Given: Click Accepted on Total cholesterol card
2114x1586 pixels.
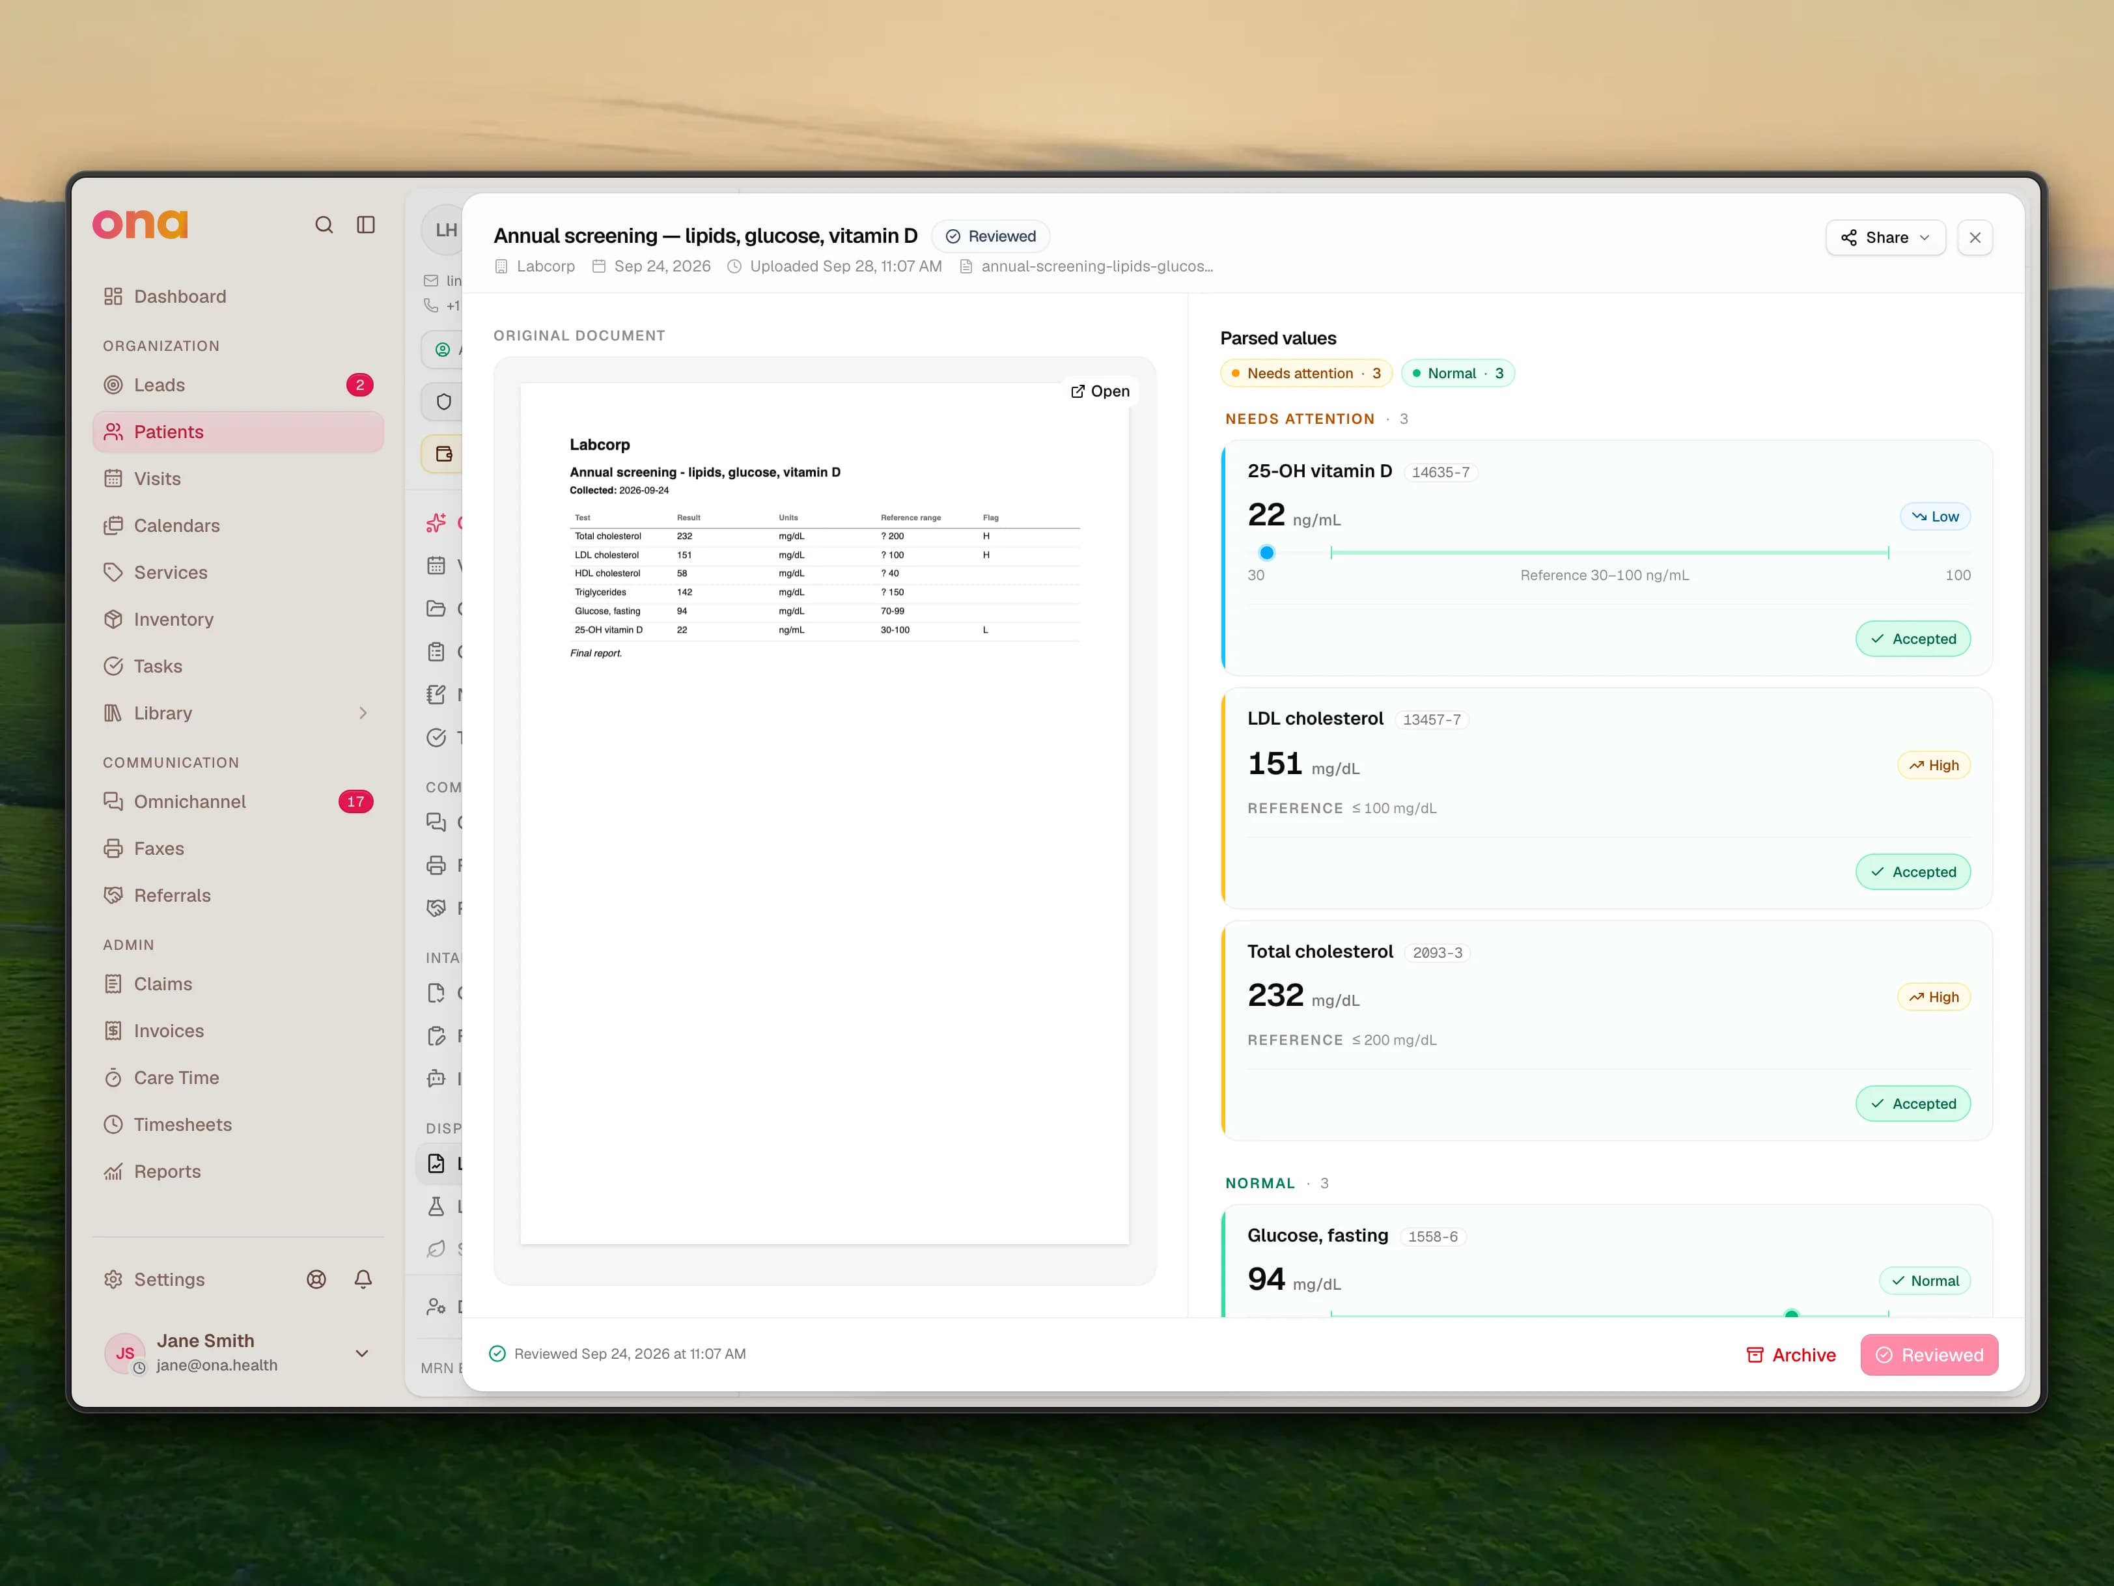Looking at the screenshot, I should 1912,1104.
